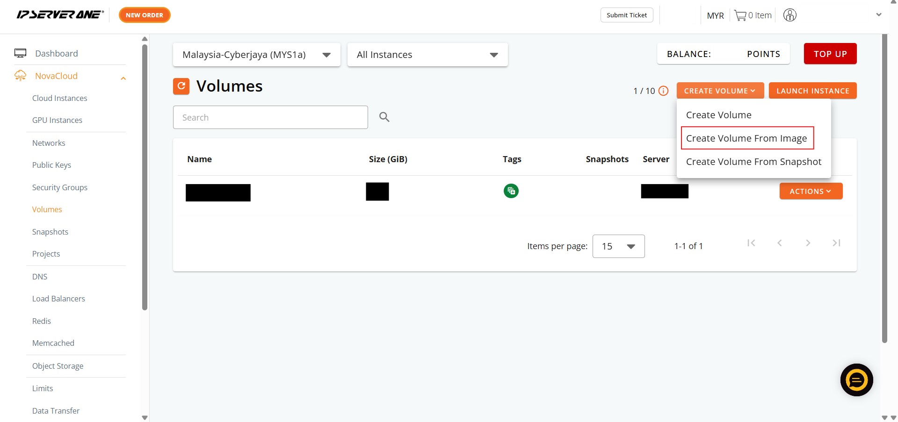Collapse the NovaCloud sidebar section
Image resolution: width=898 pixels, height=422 pixels.
point(123,78)
